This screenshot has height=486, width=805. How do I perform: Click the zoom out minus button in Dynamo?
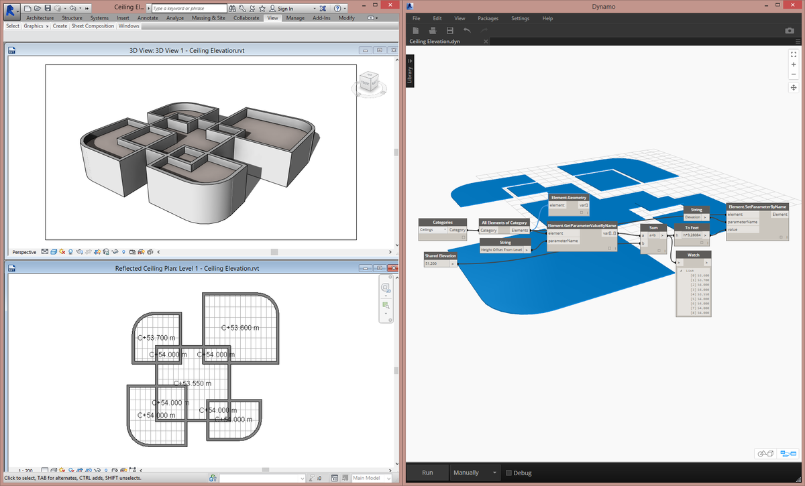794,74
